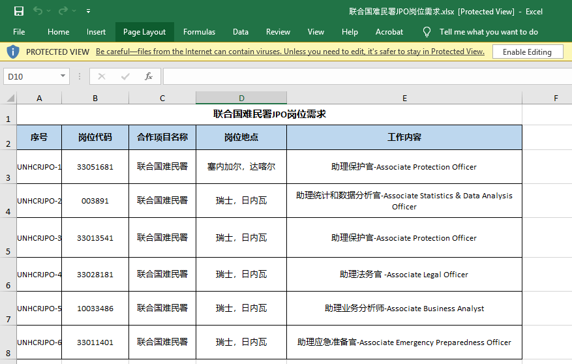This screenshot has height=364, width=572.
Task: Switch to the Review ribbon tab
Action: [278, 32]
